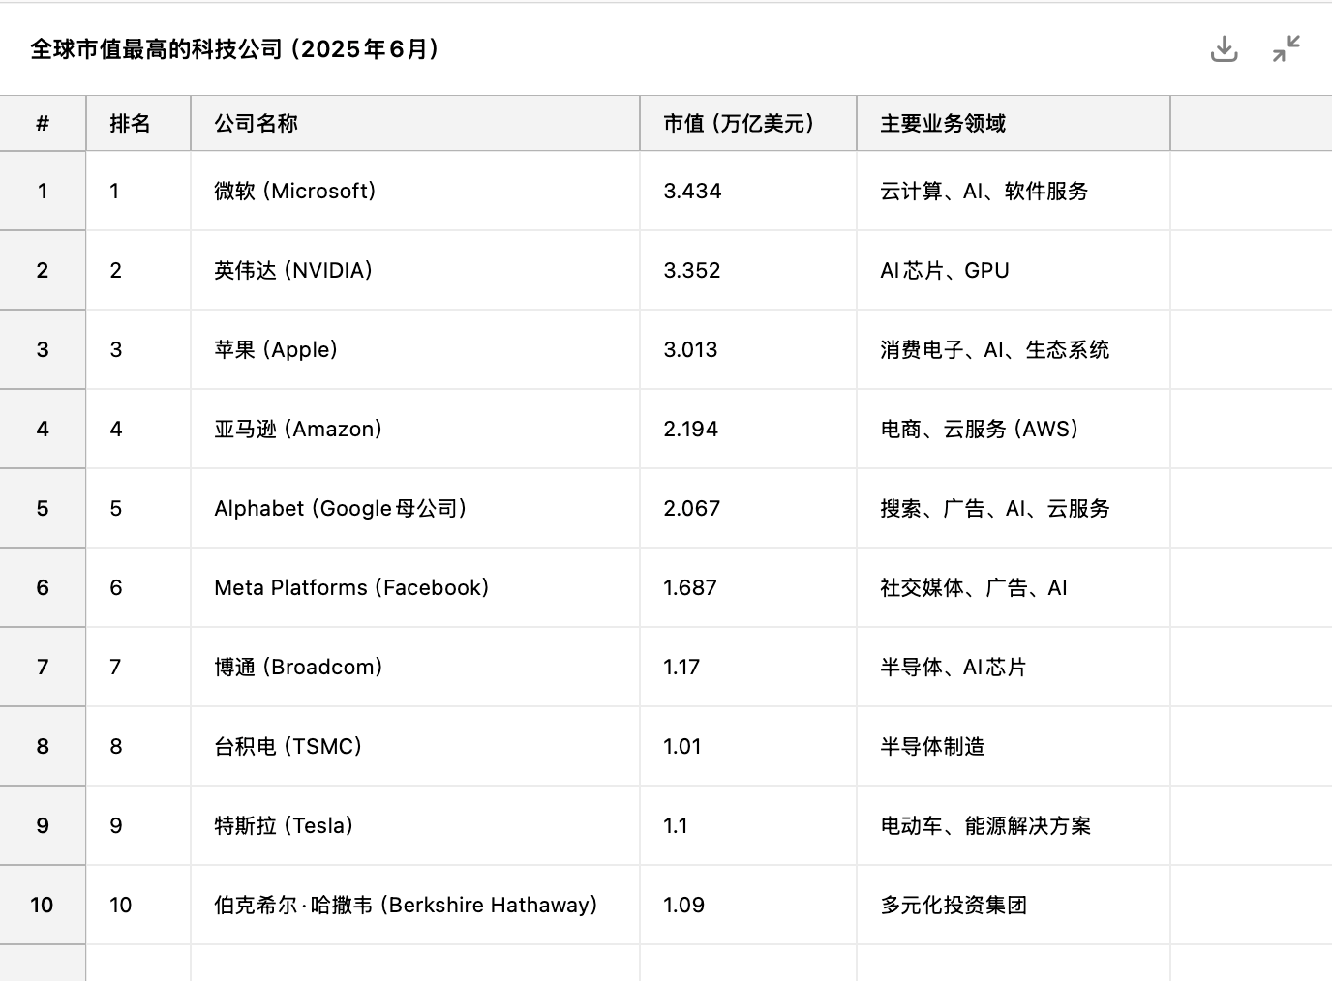Select market cap value 3.013
Image resolution: width=1332 pixels, height=981 pixels.
[x=748, y=349]
